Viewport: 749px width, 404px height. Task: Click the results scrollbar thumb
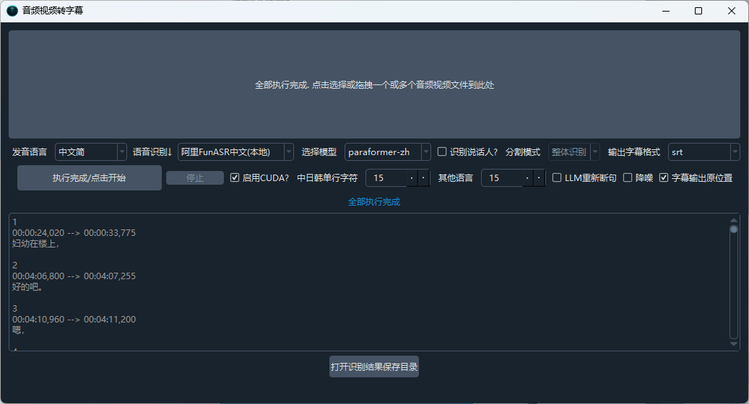tap(734, 229)
